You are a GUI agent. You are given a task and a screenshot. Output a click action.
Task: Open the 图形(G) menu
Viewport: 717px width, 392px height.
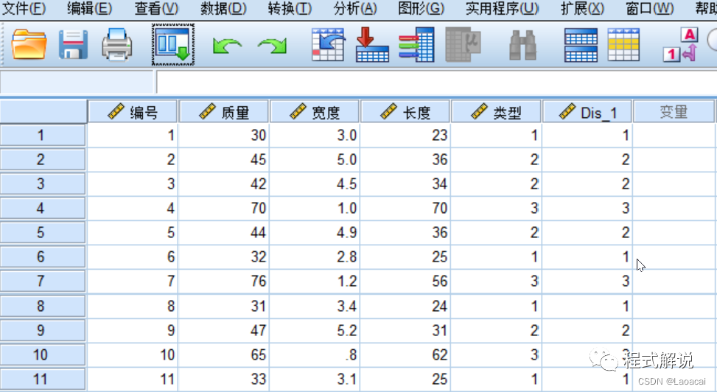422,8
